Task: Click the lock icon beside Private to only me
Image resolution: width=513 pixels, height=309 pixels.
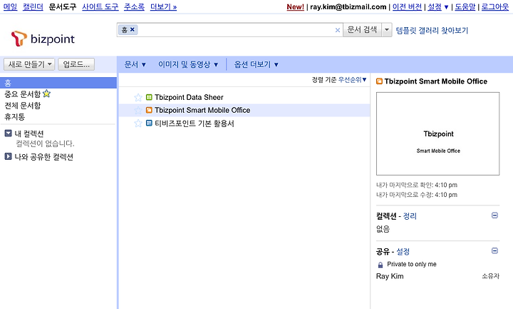Action: [380, 265]
